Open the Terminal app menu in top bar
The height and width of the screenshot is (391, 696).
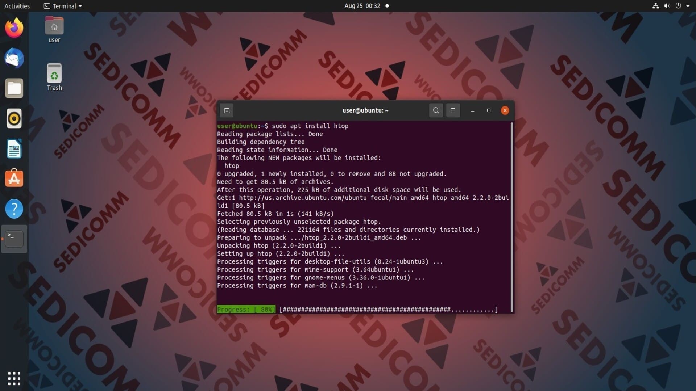pyautogui.click(x=63, y=6)
